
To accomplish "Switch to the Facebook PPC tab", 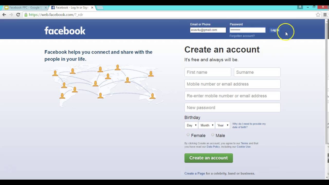I will [25, 8].
